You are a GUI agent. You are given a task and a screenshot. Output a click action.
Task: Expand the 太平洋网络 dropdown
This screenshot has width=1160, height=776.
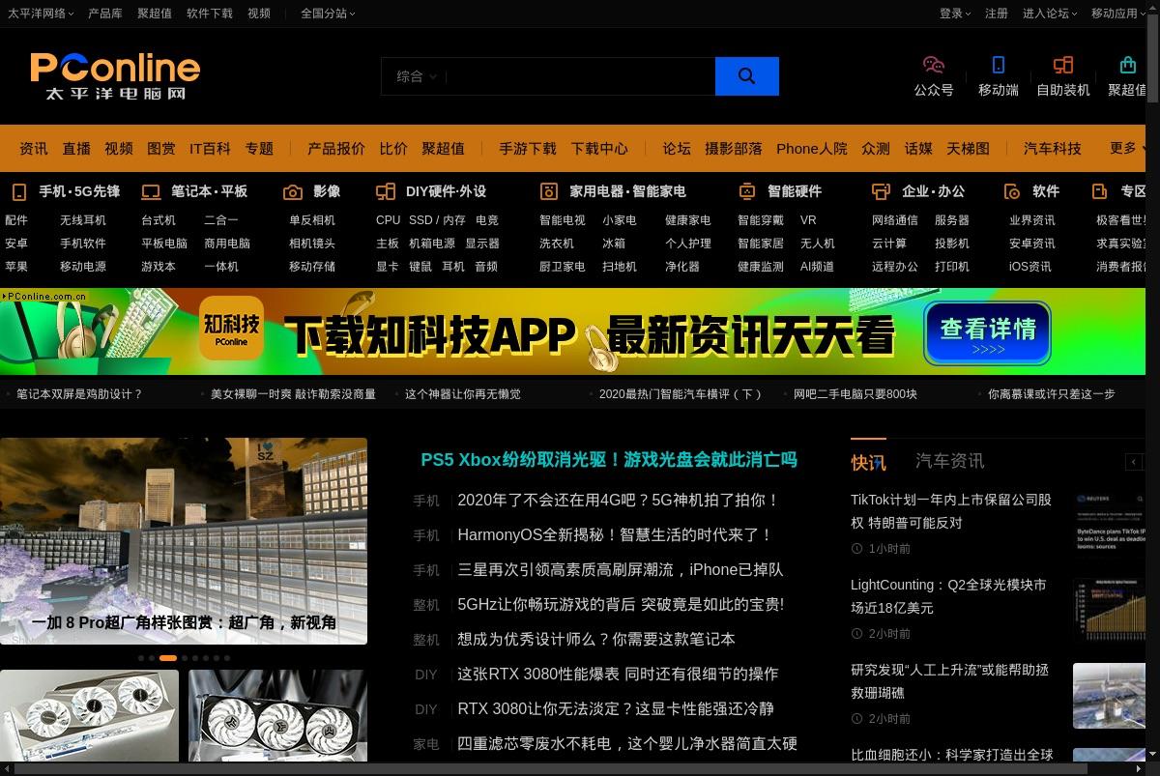point(39,14)
